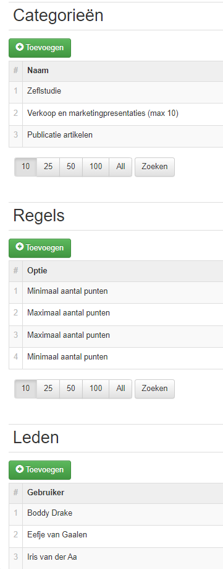The width and height of the screenshot is (223, 569).
Task: Select the Publicatie artikelen category row
Action: pos(116,136)
